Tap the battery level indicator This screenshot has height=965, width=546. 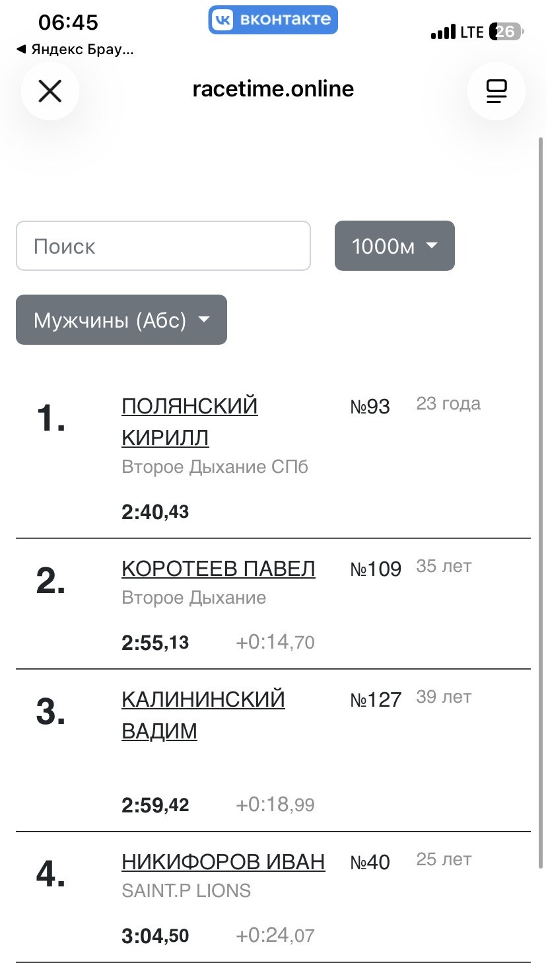point(506,32)
